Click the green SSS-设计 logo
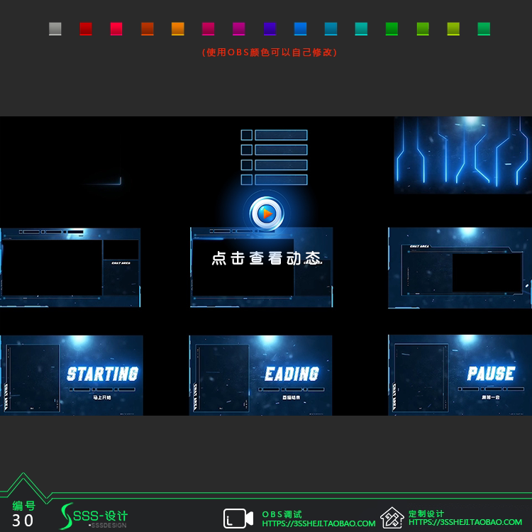This screenshot has width=532, height=532. [x=94, y=516]
